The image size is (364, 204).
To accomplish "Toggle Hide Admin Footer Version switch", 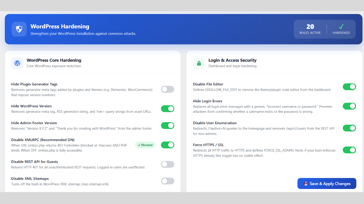I will (167, 126).
